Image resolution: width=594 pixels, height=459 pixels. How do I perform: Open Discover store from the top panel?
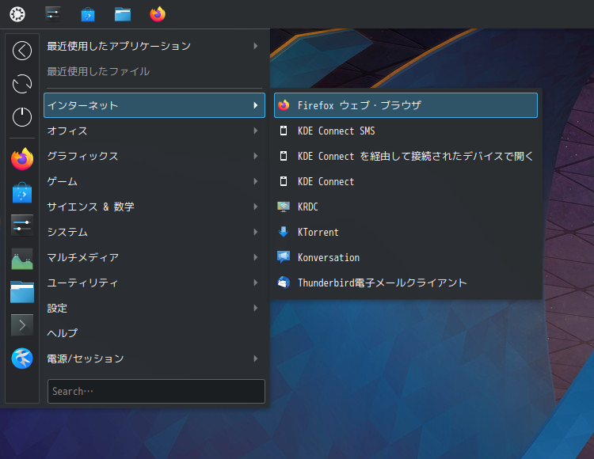(x=88, y=14)
